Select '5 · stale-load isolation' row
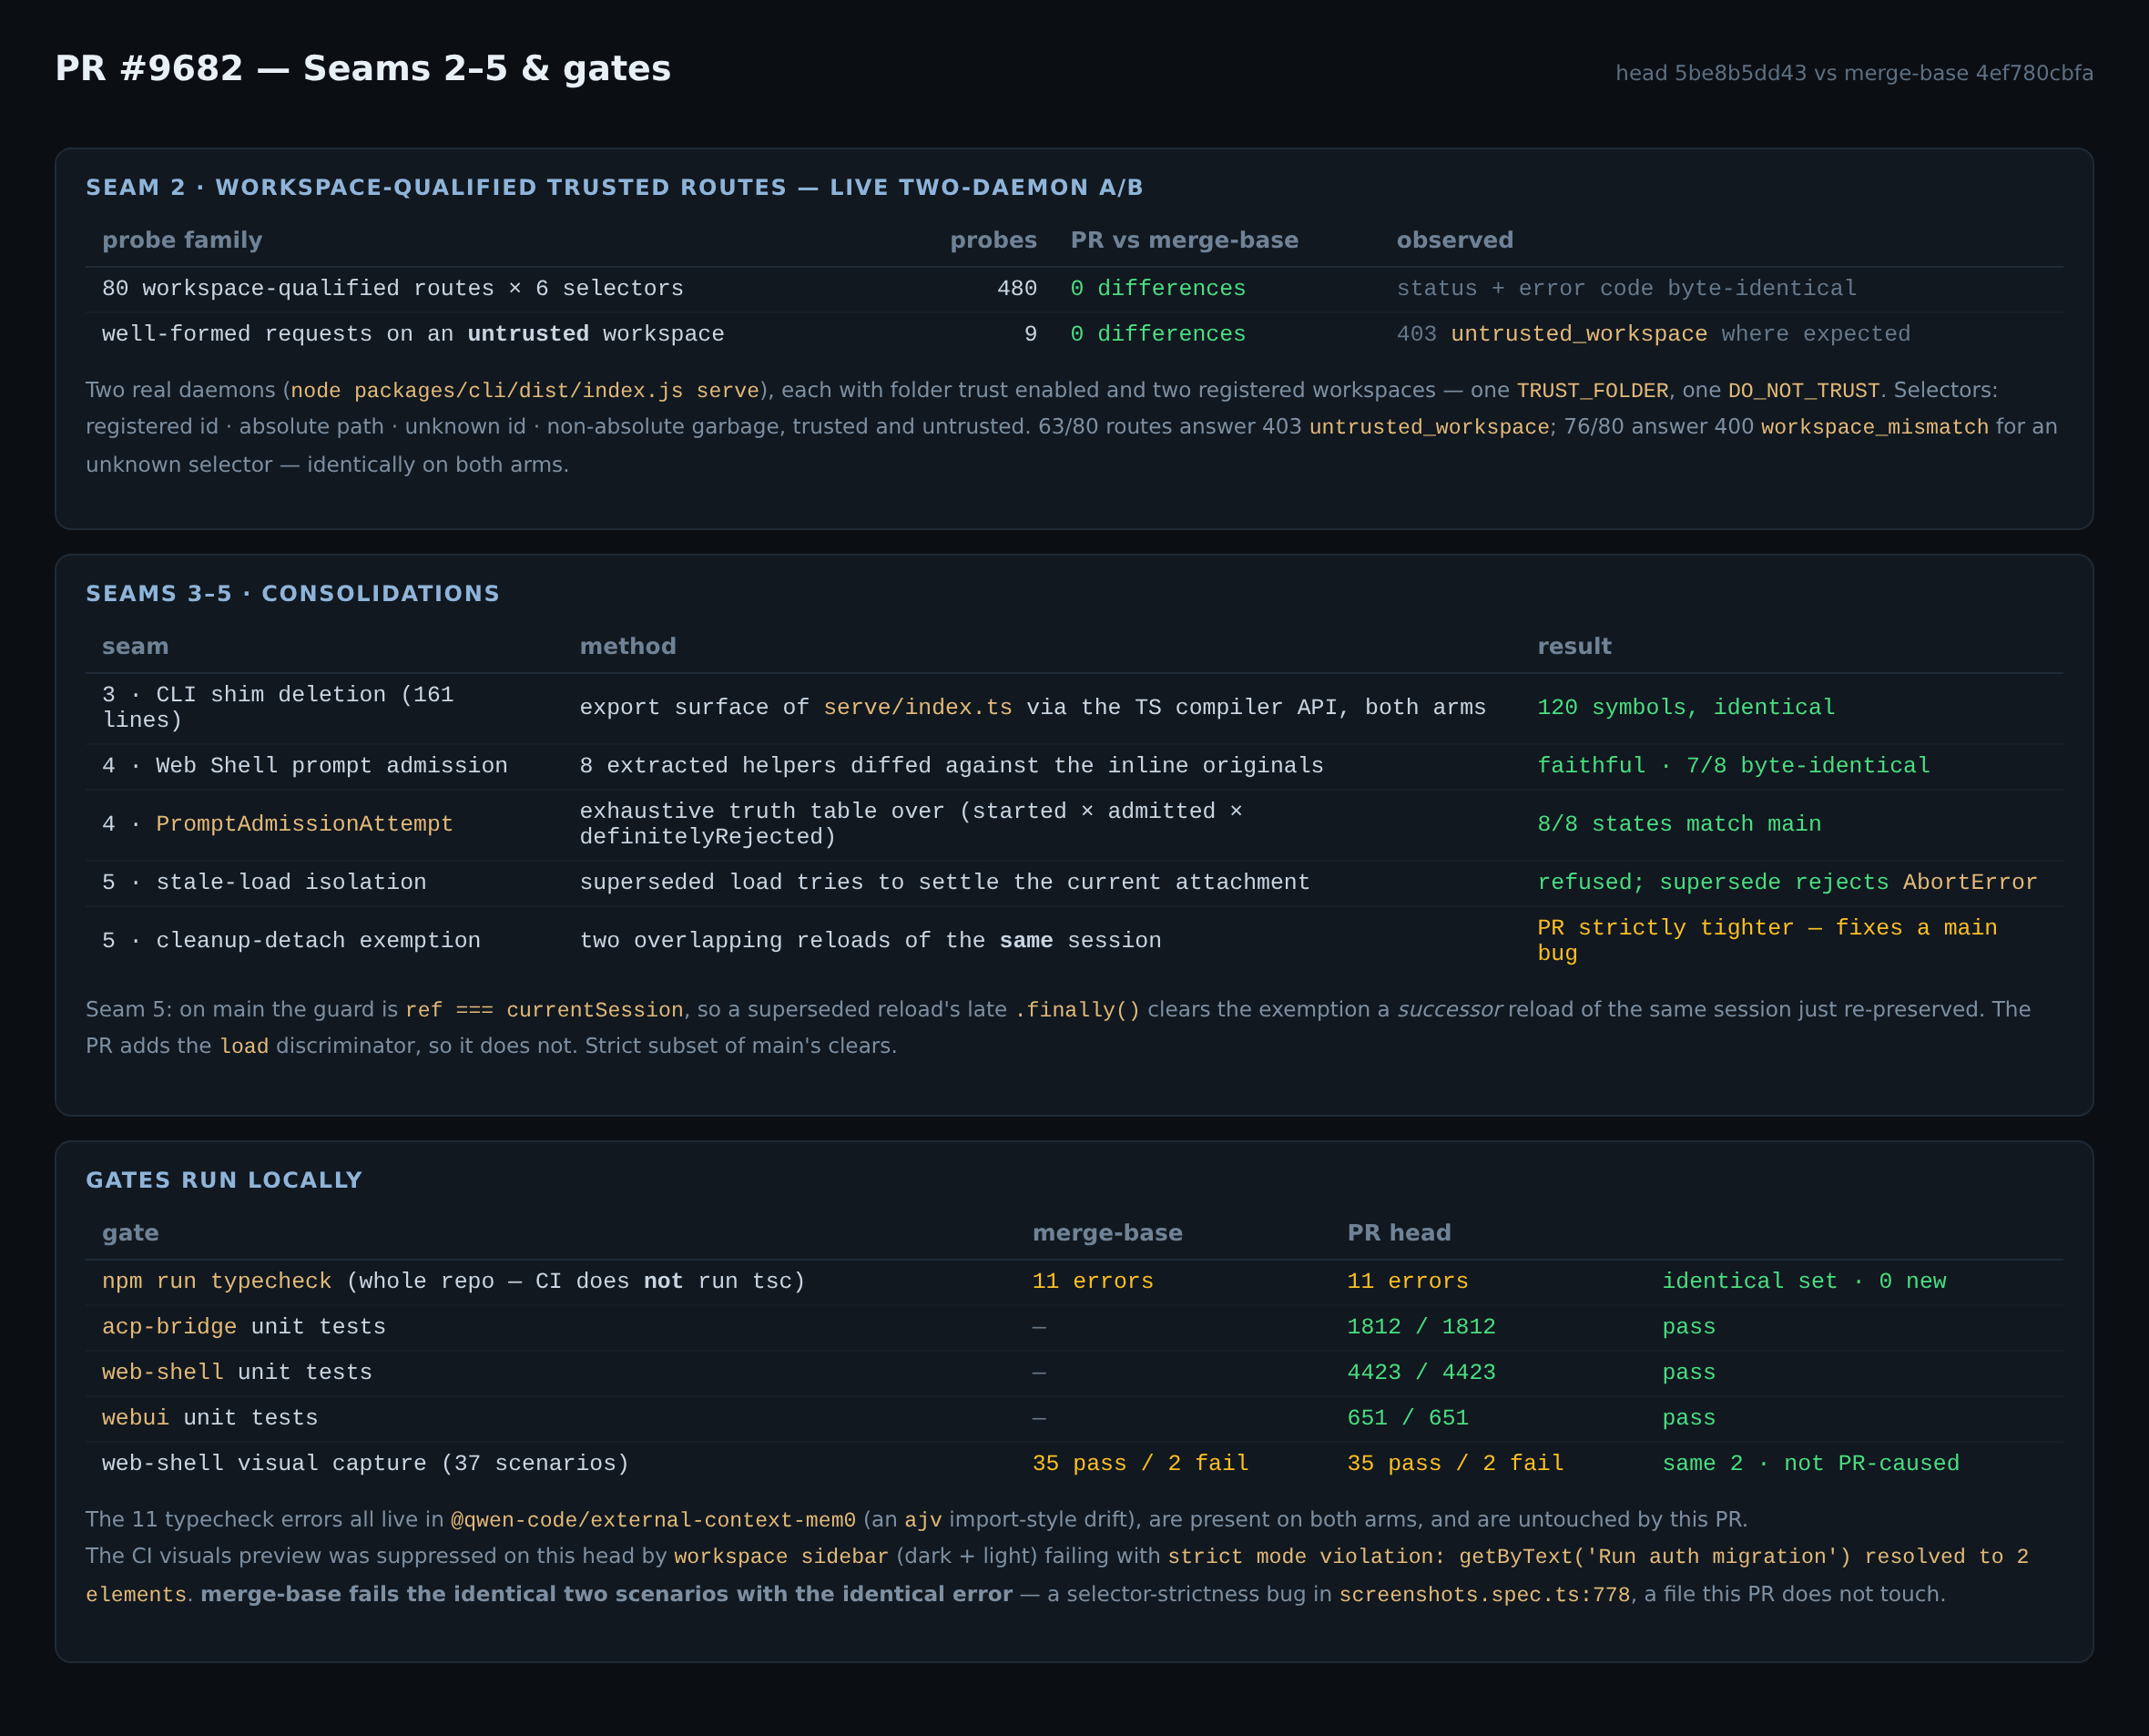This screenshot has height=1736, width=2149. pos(1074,883)
